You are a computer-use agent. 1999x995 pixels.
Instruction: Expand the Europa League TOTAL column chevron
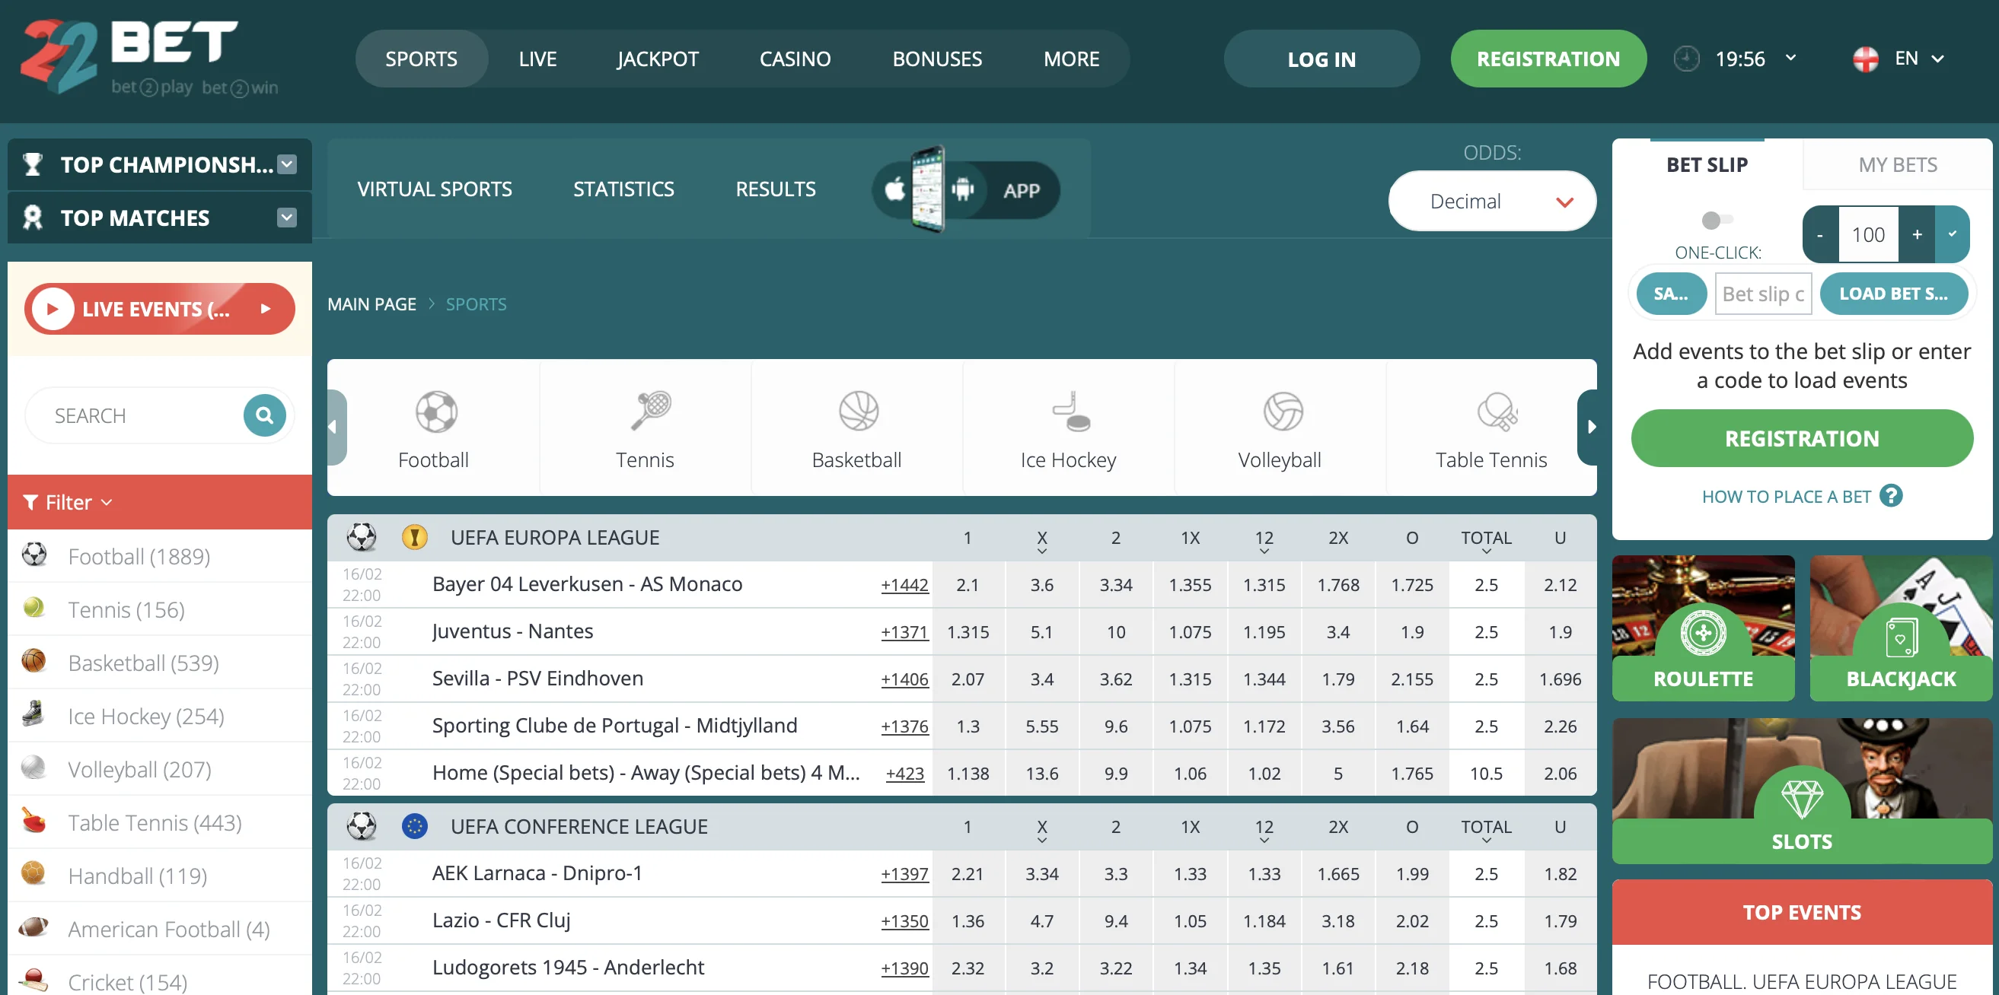pos(1486,552)
